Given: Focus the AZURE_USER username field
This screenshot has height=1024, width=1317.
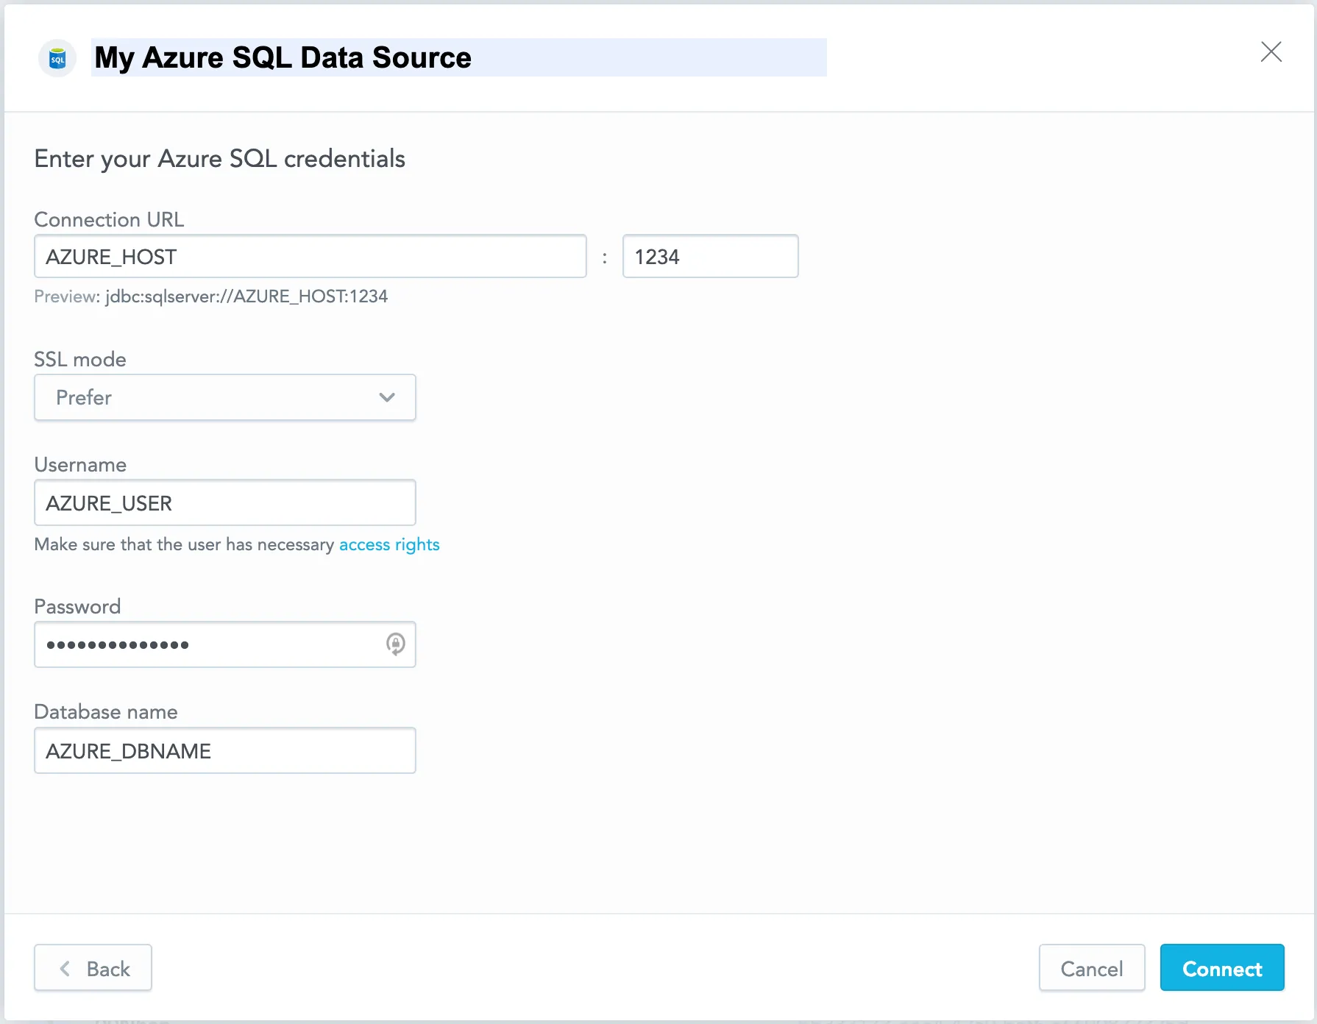Looking at the screenshot, I should 224,502.
